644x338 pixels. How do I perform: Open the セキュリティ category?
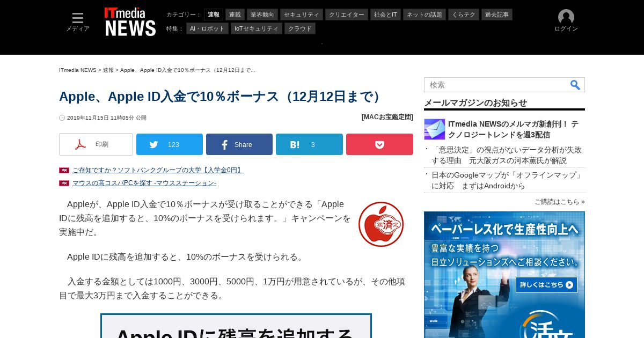[302, 14]
